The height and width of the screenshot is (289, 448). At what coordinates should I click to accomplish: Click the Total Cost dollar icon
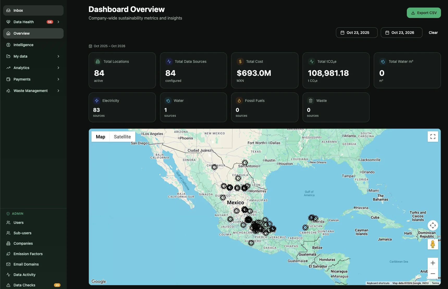click(240, 62)
